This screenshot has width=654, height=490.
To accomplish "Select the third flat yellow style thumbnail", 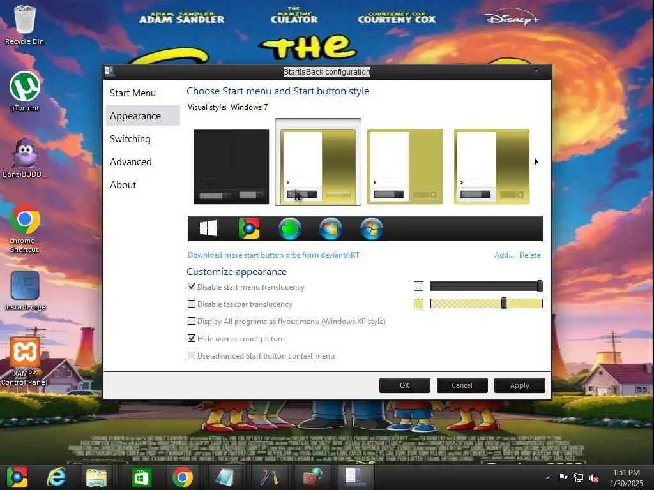I will pos(404,167).
